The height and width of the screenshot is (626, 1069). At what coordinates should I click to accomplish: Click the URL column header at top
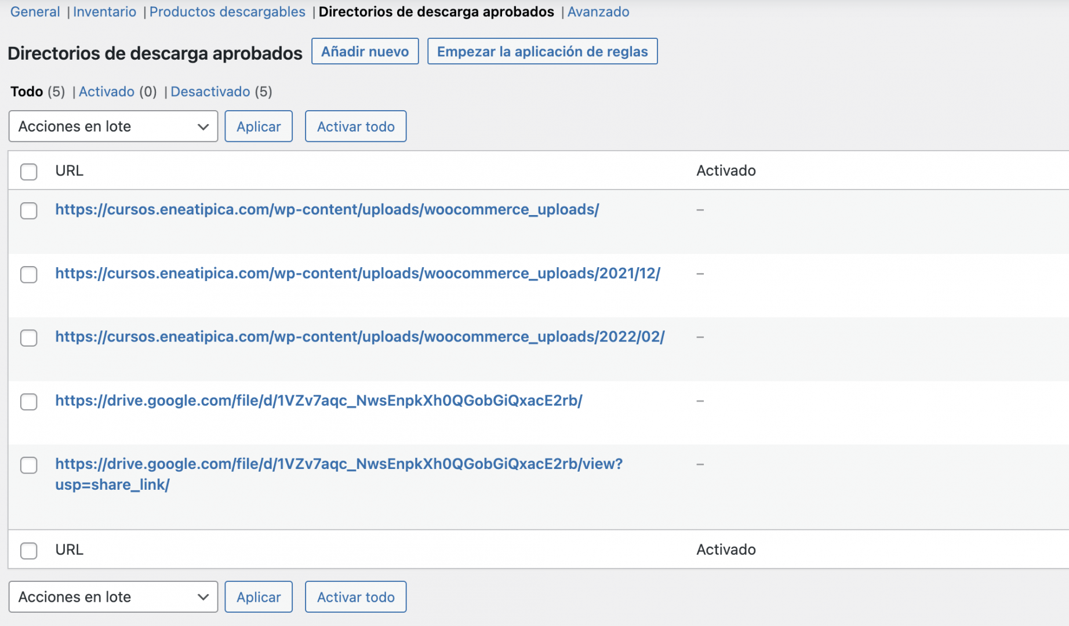(x=70, y=170)
